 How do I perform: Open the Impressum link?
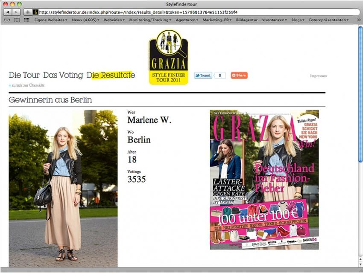coord(318,76)
